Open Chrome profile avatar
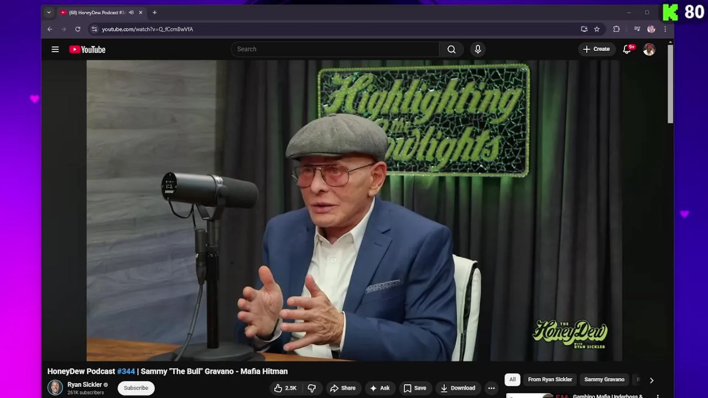The width and height of the screenshot is (708, 398). (651, 29)
